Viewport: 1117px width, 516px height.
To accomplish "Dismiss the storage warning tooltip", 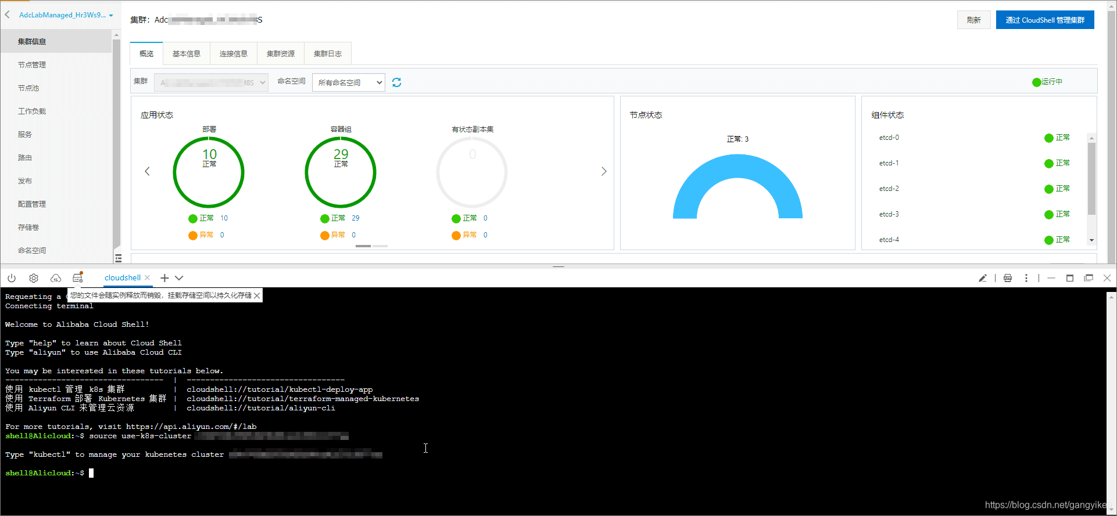I will pos(257,295).
